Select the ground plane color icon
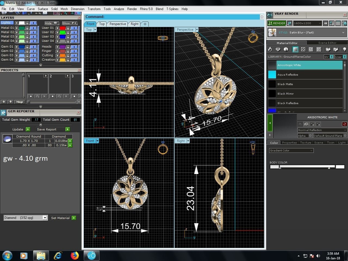This screenshot has width=348, height=261. tap(295, 49)
